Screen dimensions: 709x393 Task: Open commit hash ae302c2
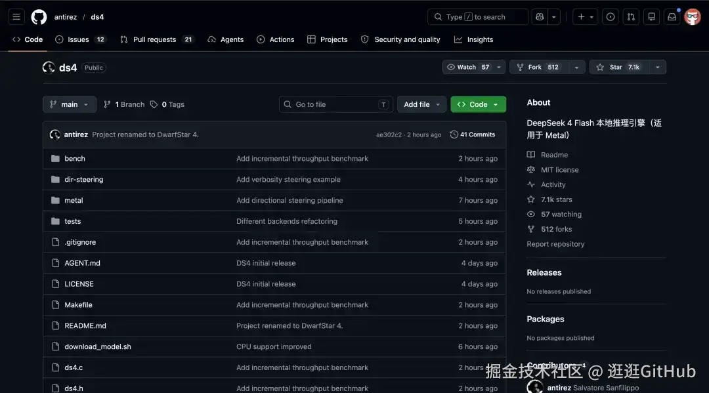click(x=389, y=134)
